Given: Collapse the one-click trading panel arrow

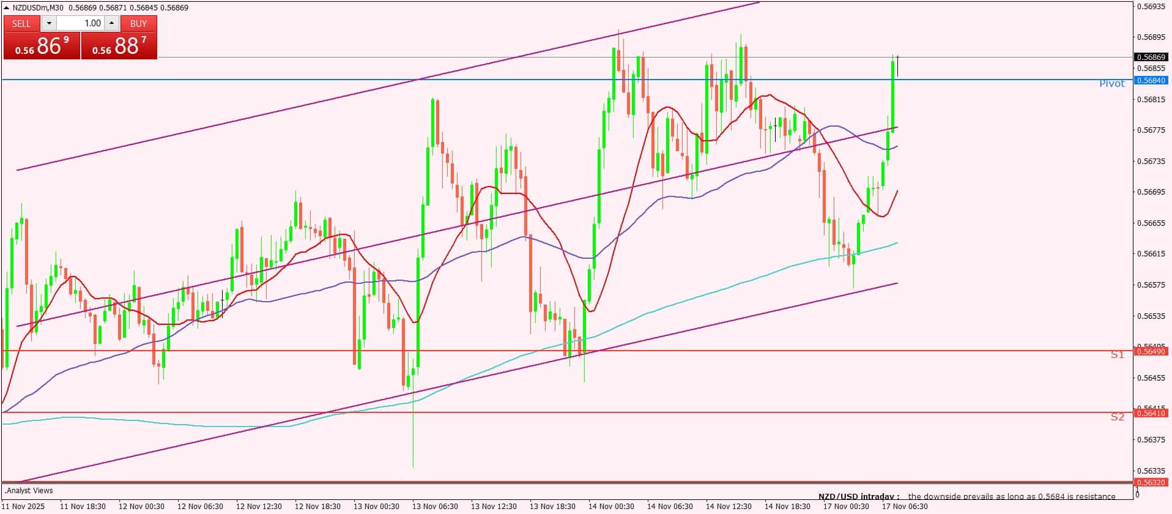Looking at the screenshot, I should pyautogui.click(x=7, y=8).
